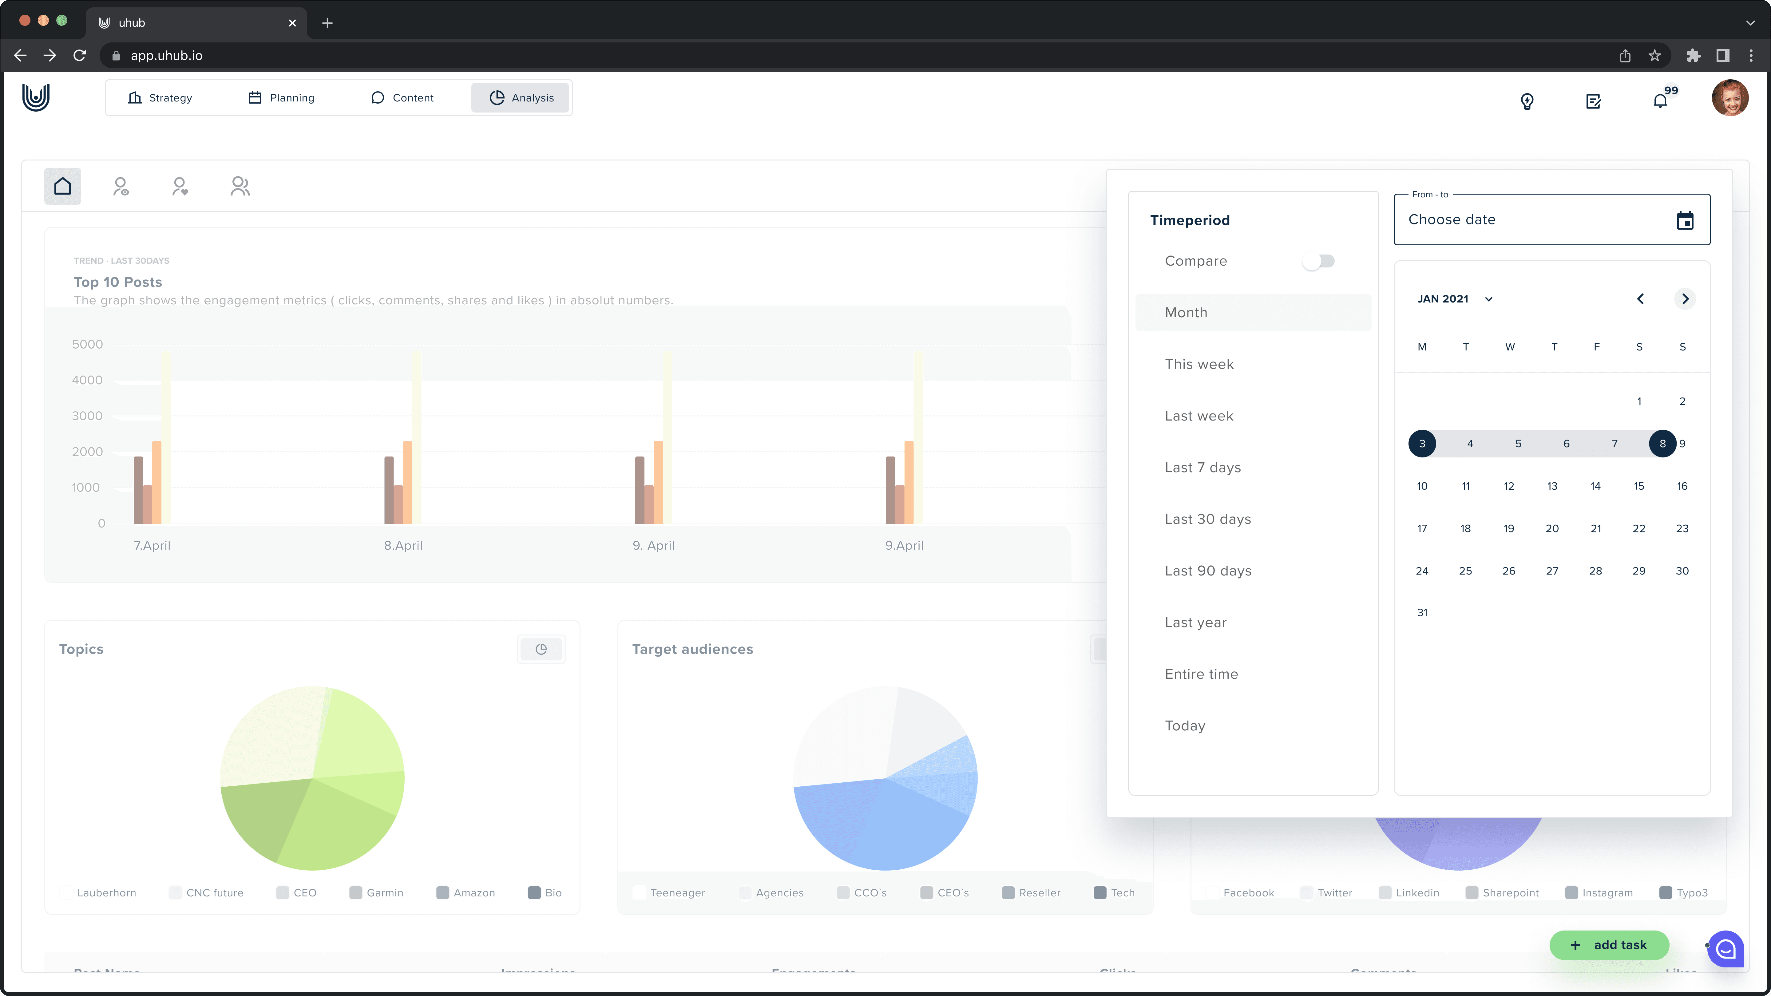Toggle the Instagram legend checkbox
This screenshot has height=996, width=1771.
1572,893
